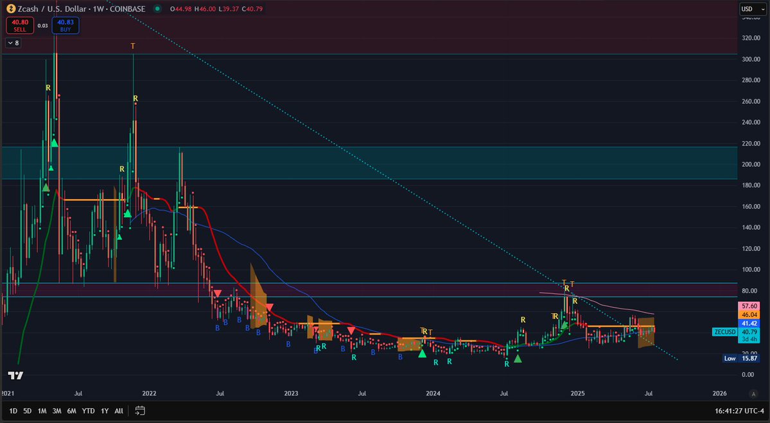Open the USD currency dropdown
Viewport: 770px width, 423px height.
[752, 9]
